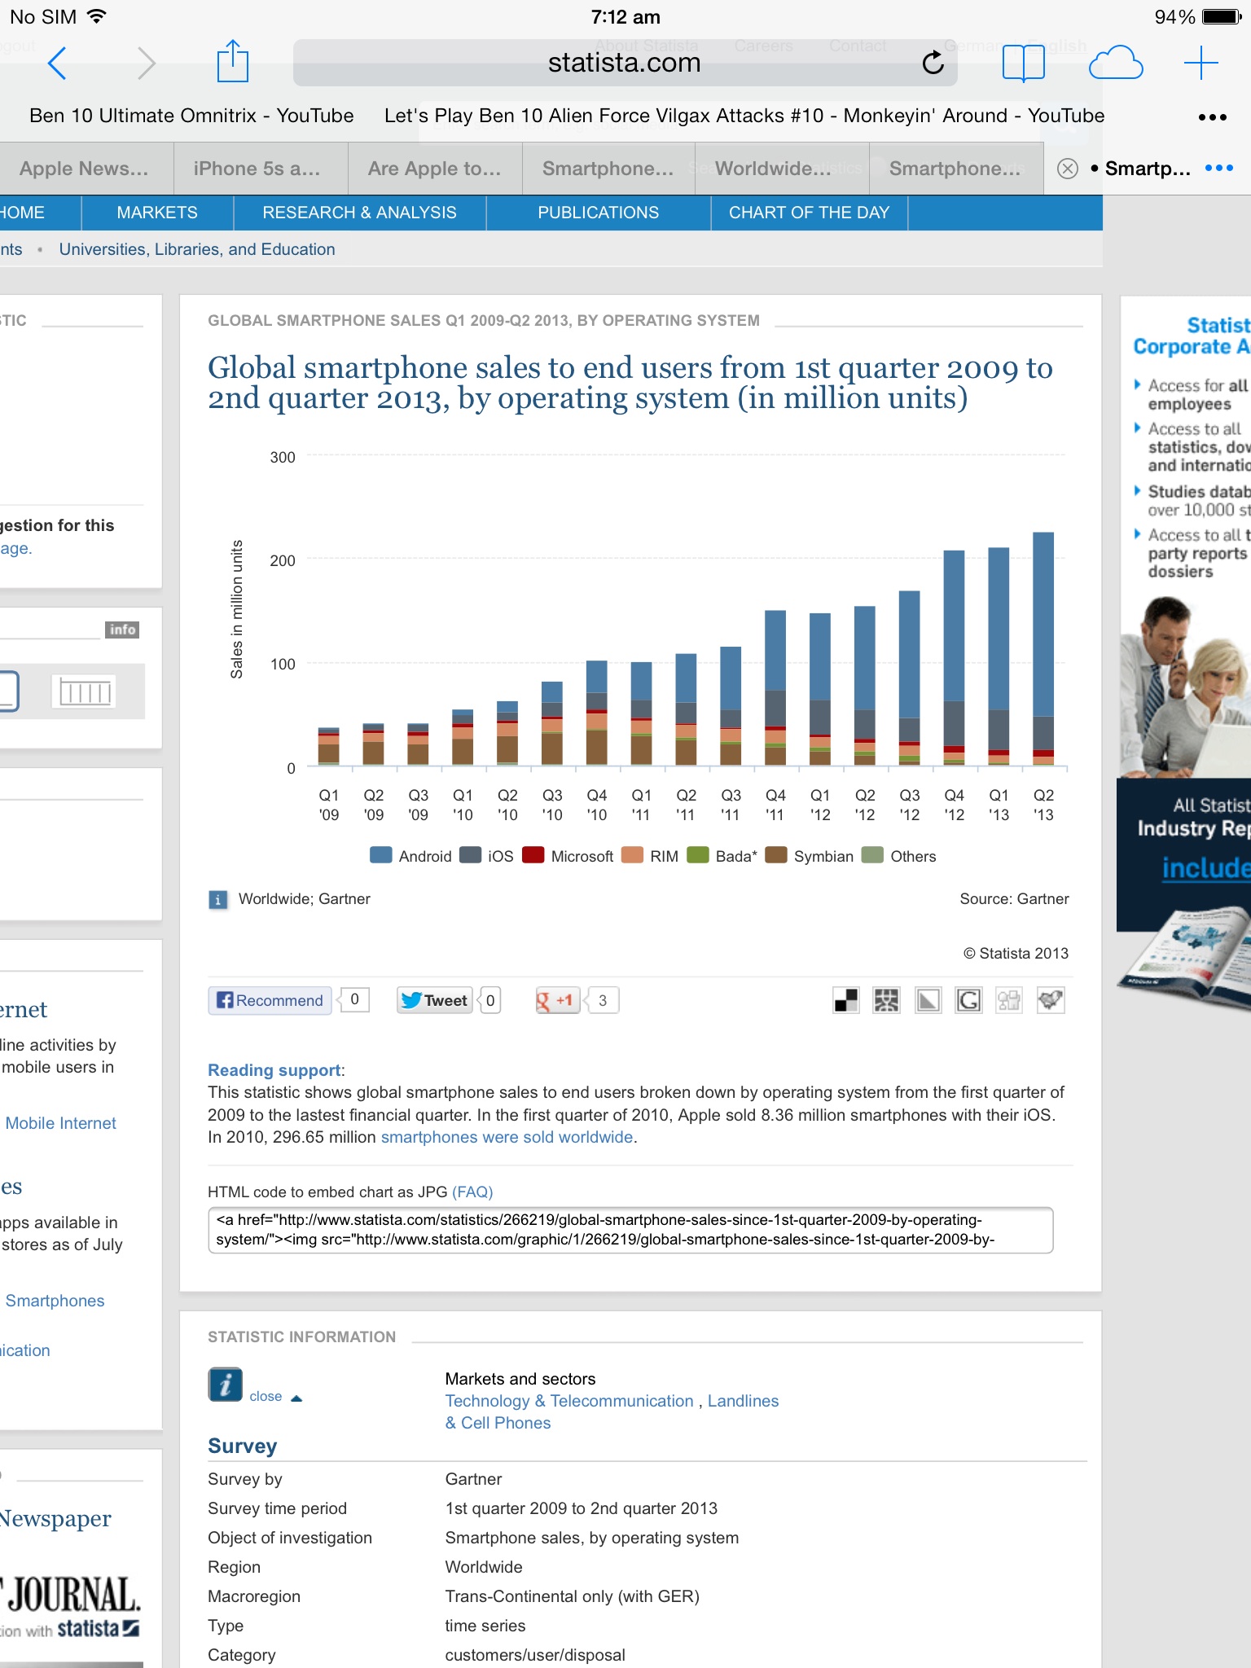The height and width of the screenshot is (1668, 1251).
Task: Toggle Android series in chart legend
Action: coord(410,856)
